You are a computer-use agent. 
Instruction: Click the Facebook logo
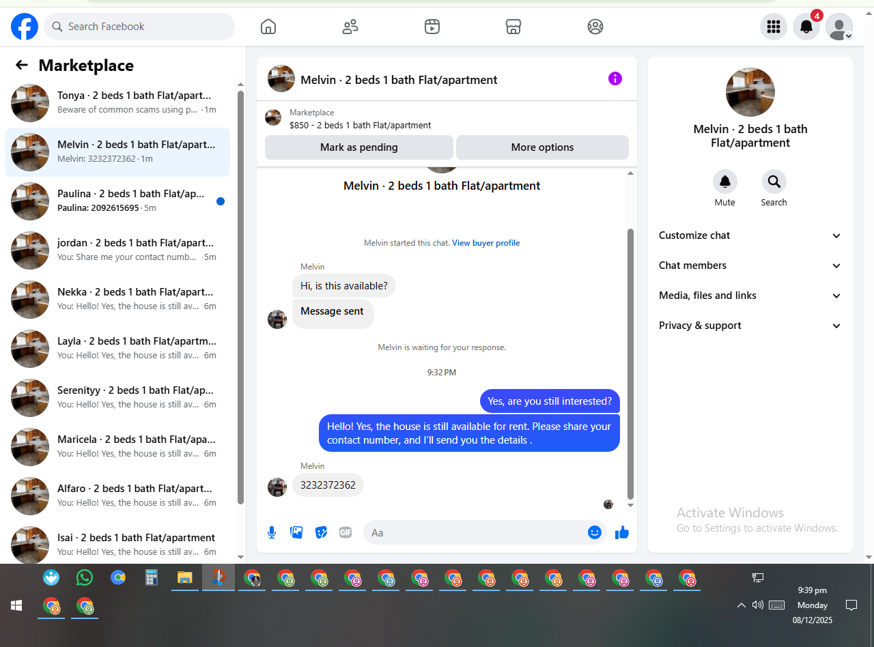tap(25, 27)
